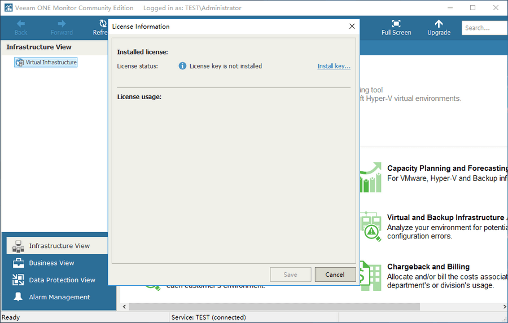Click the 'Installed license:' label

click(x=143, y=52)
